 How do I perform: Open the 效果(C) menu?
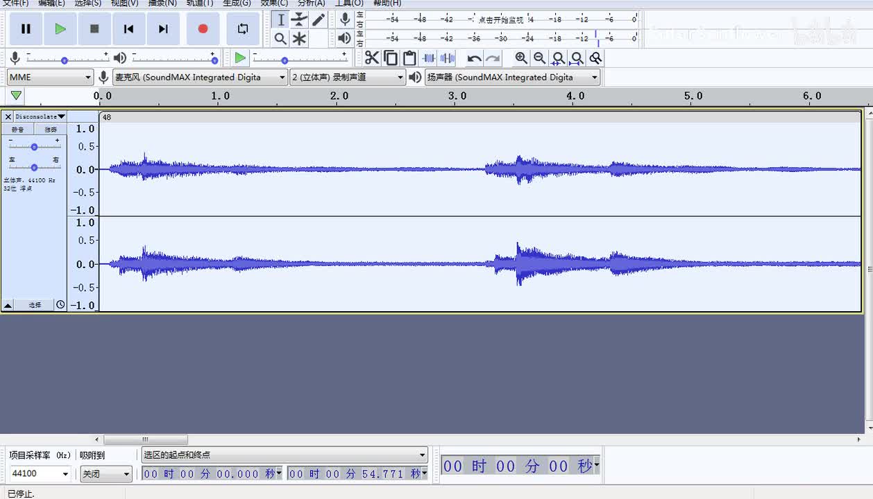point(274,3)
